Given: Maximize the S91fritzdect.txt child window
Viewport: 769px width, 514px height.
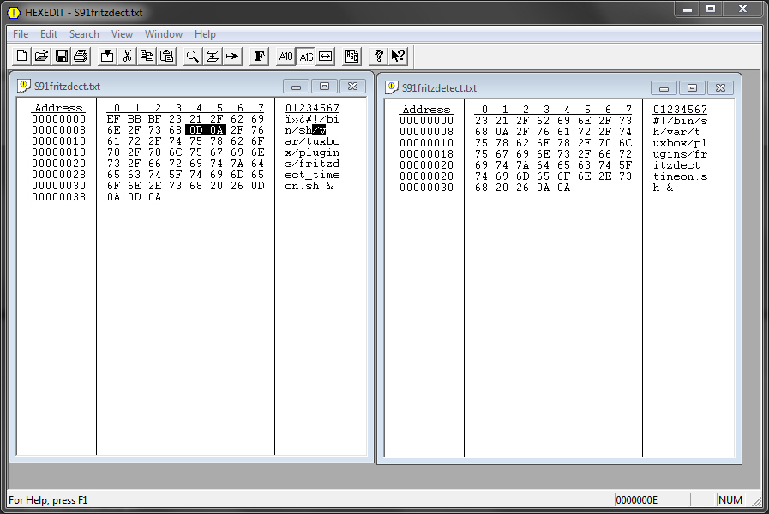Looking at the screenshot, I should pyautogui.click(x=324, y=87).
